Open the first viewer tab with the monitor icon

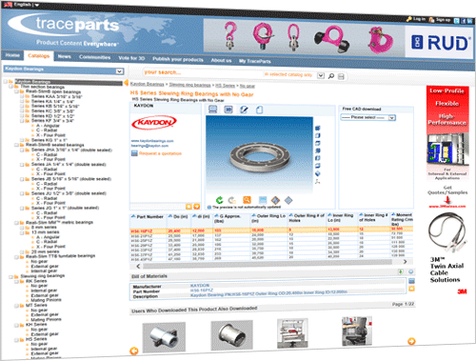212,110
